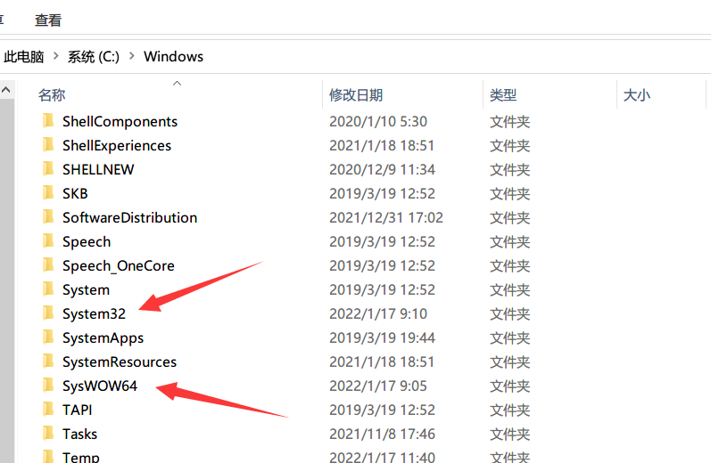Click the Speech_OneCore folder icon
This screenshot has height=463, width=711.
[48, 264]
